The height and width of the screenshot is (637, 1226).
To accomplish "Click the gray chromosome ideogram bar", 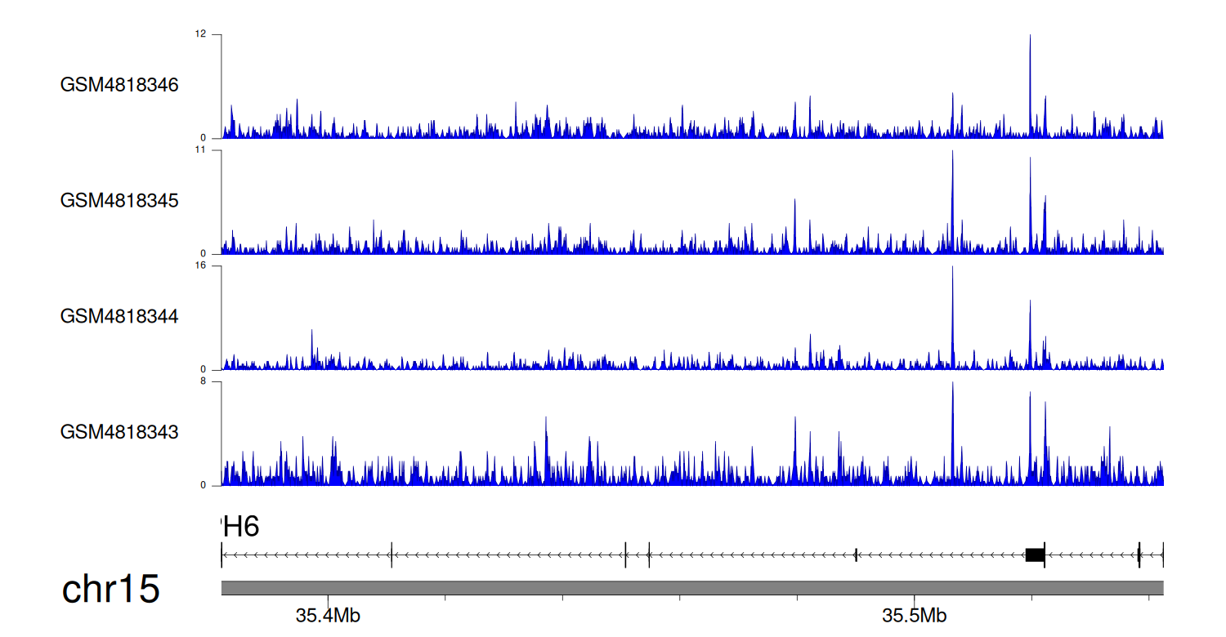I will pos(691,588).
